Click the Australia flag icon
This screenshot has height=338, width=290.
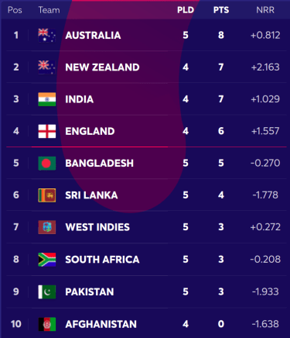pyautogui.click(x=47, y=36)
